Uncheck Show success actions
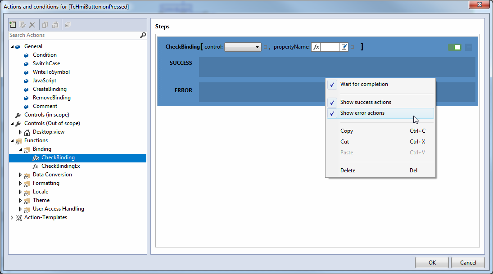Image resolution: width=493 pixels, height=274 pixels. tap(380, 102)
